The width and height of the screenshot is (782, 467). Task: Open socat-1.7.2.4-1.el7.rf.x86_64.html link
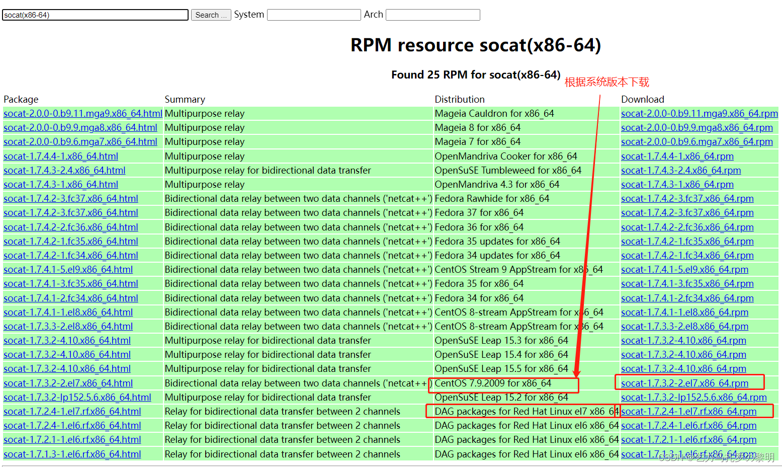point(72,412)
